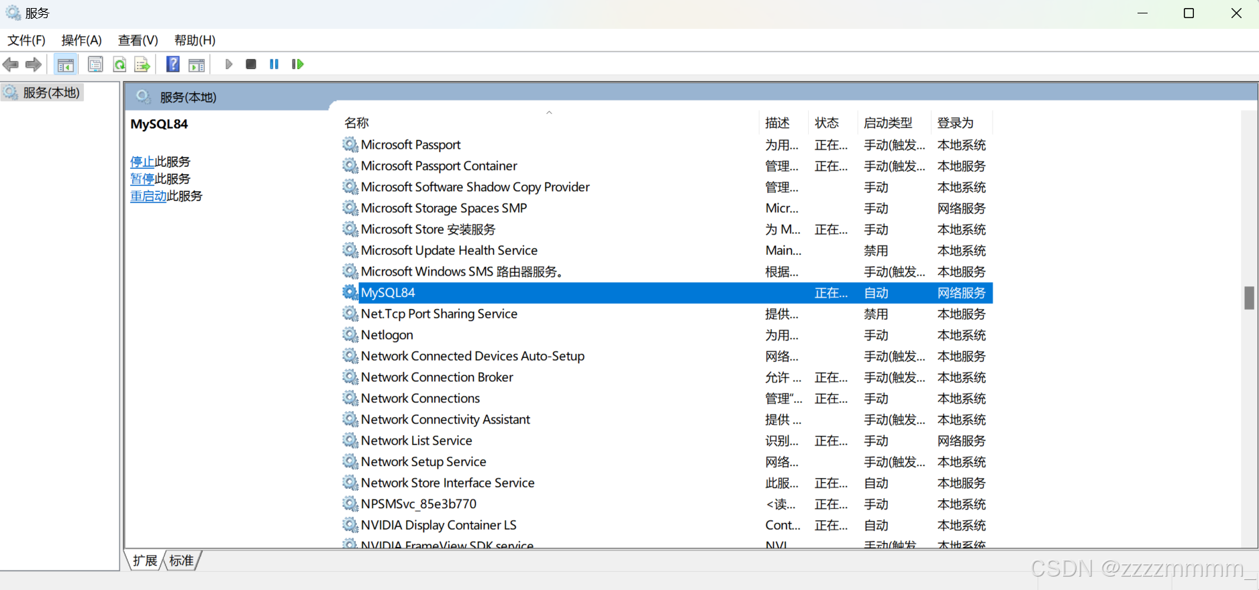Click the Export list toolbar icon
The height and width of the screenshot is (590, 1259).
(x=142, y=64)
